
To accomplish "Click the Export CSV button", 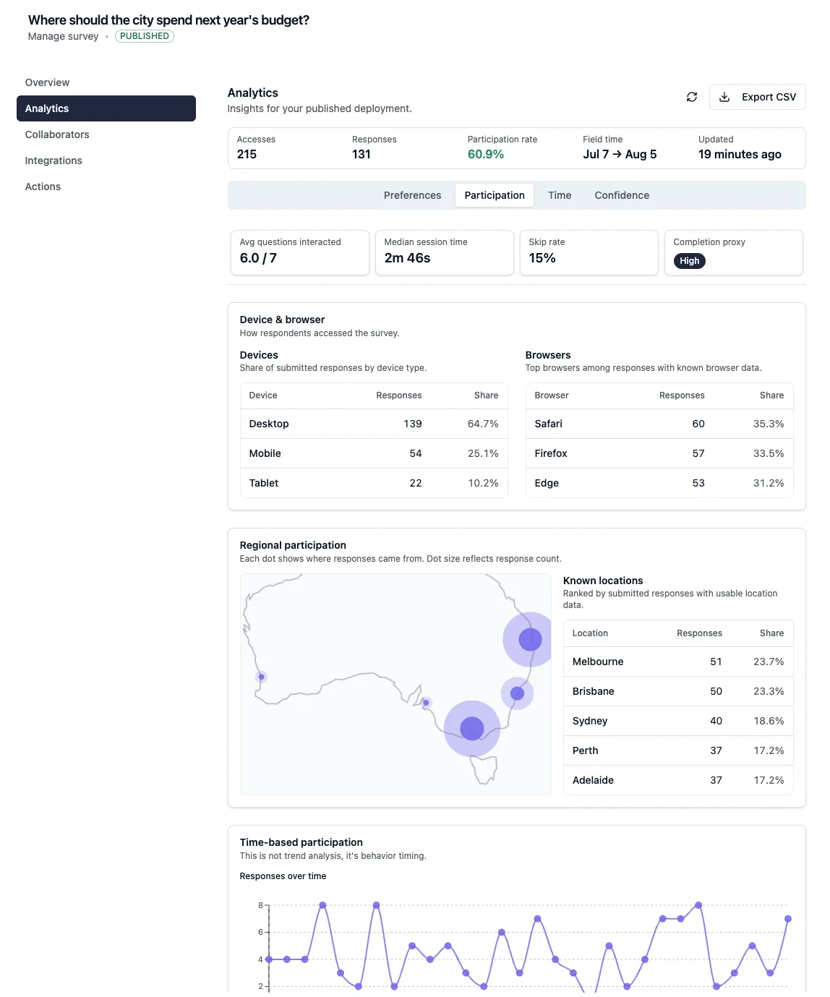I will click(758, 97).
